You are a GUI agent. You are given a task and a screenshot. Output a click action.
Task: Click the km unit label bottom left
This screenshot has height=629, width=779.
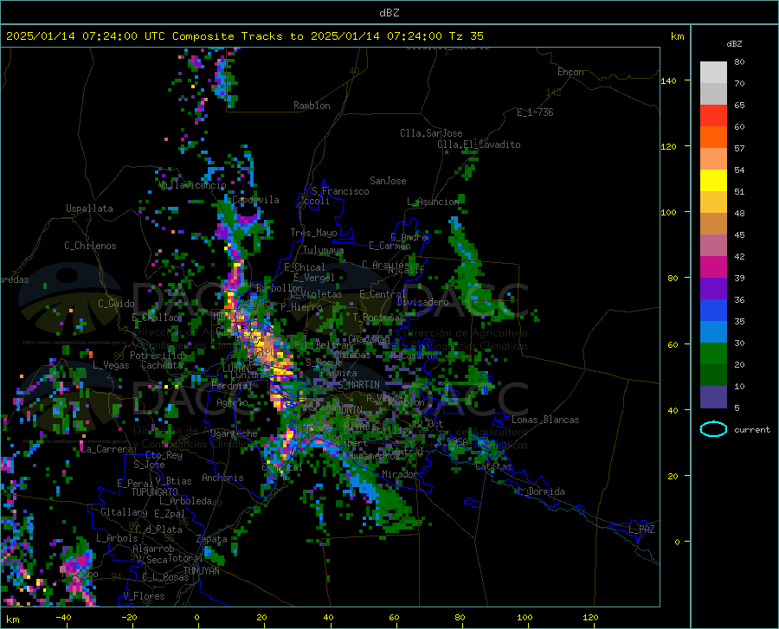click(12, 619)
